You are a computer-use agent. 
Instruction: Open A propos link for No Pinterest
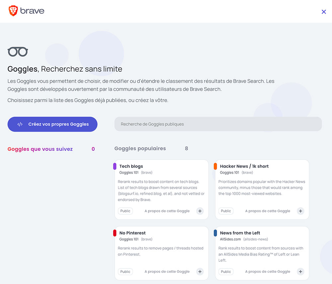pos(167,271)
